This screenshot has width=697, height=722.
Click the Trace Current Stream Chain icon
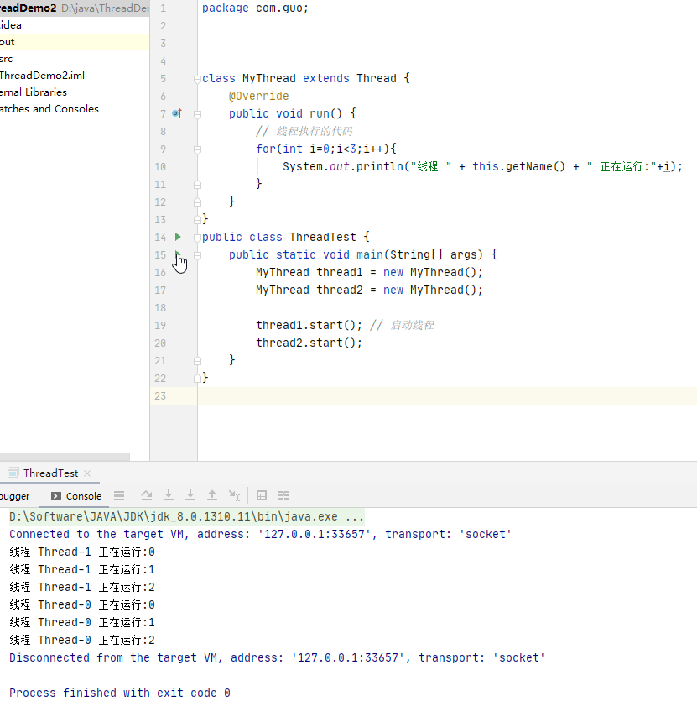click(x=283, y=496)
